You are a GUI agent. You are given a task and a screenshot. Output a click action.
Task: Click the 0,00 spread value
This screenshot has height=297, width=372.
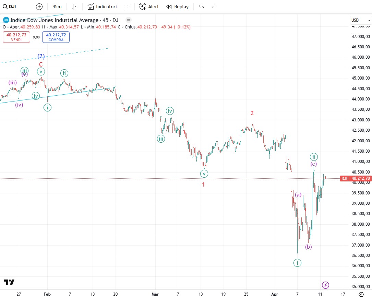(36, 37)
